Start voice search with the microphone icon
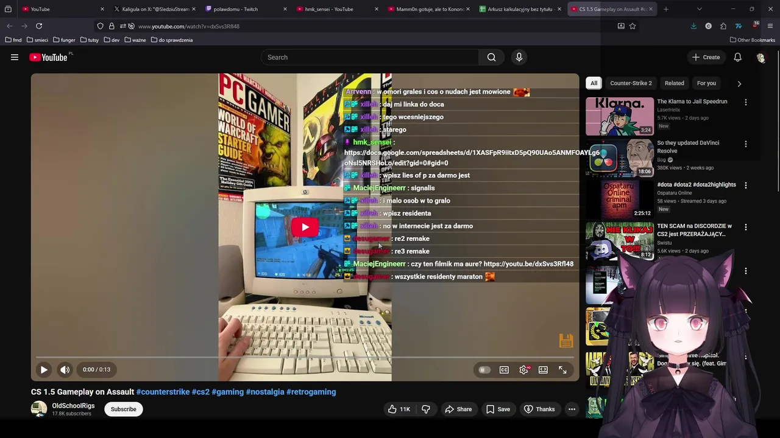 519,57
